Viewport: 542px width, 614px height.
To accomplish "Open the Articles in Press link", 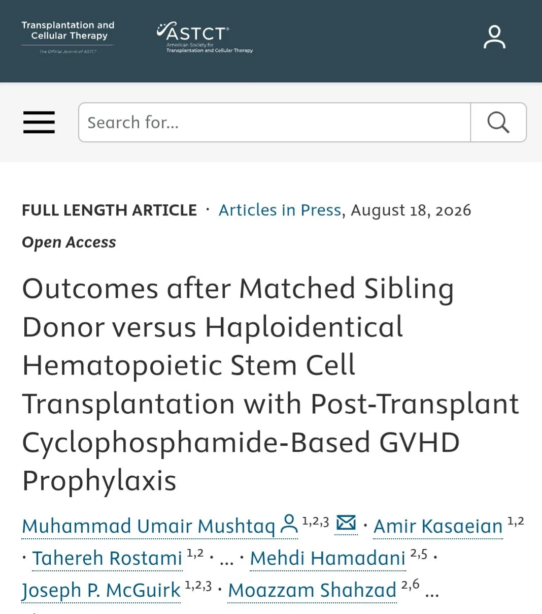I will click(280, 210).
